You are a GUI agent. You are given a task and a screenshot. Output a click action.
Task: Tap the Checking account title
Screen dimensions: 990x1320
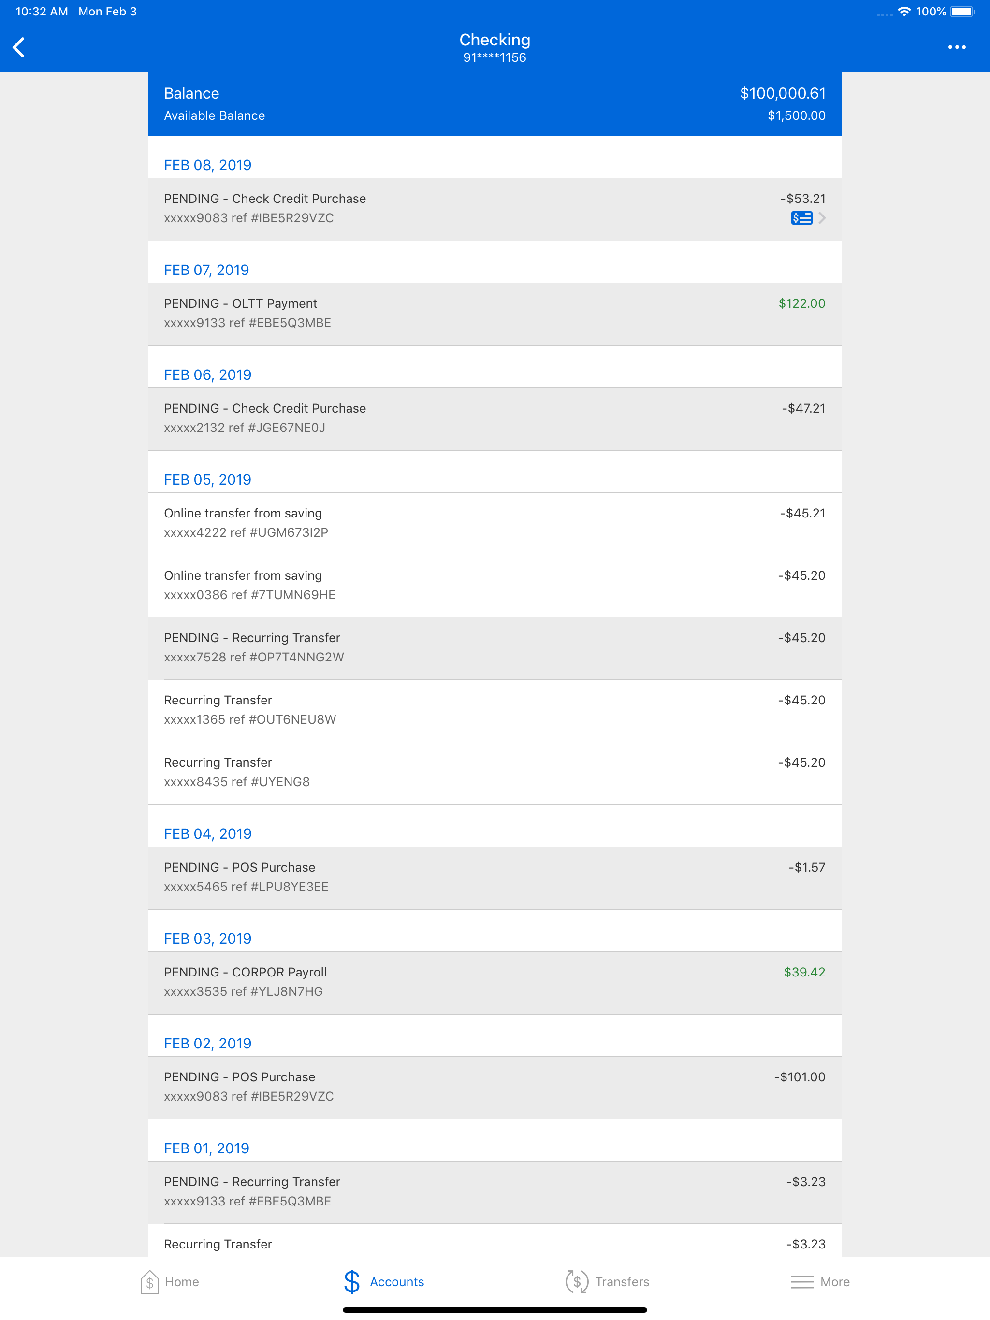pyautogui.click(x=495, y=40)
